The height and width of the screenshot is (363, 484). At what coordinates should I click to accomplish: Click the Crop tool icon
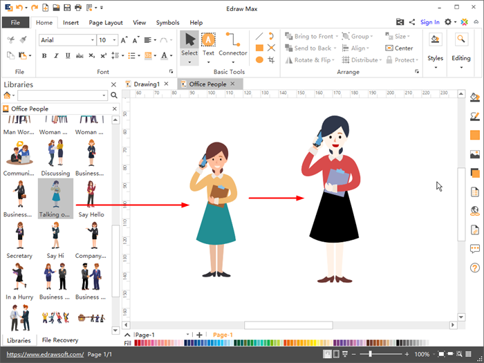click(x=271, y=60)
